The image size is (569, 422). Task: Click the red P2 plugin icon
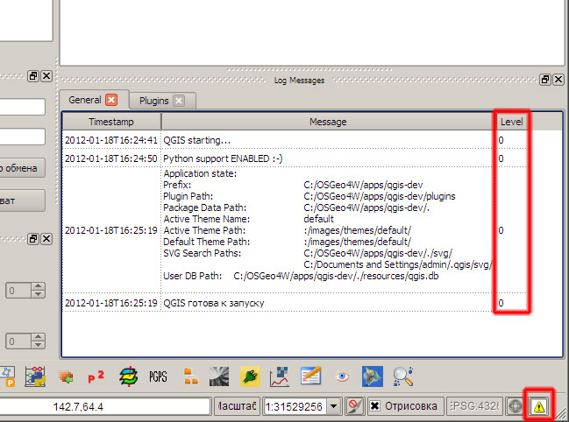coord(96,376)
